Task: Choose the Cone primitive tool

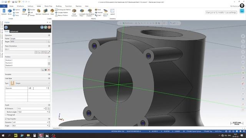Action: pyautogui.click(x=16, y=13)
